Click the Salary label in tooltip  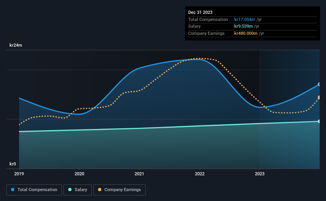195,27
